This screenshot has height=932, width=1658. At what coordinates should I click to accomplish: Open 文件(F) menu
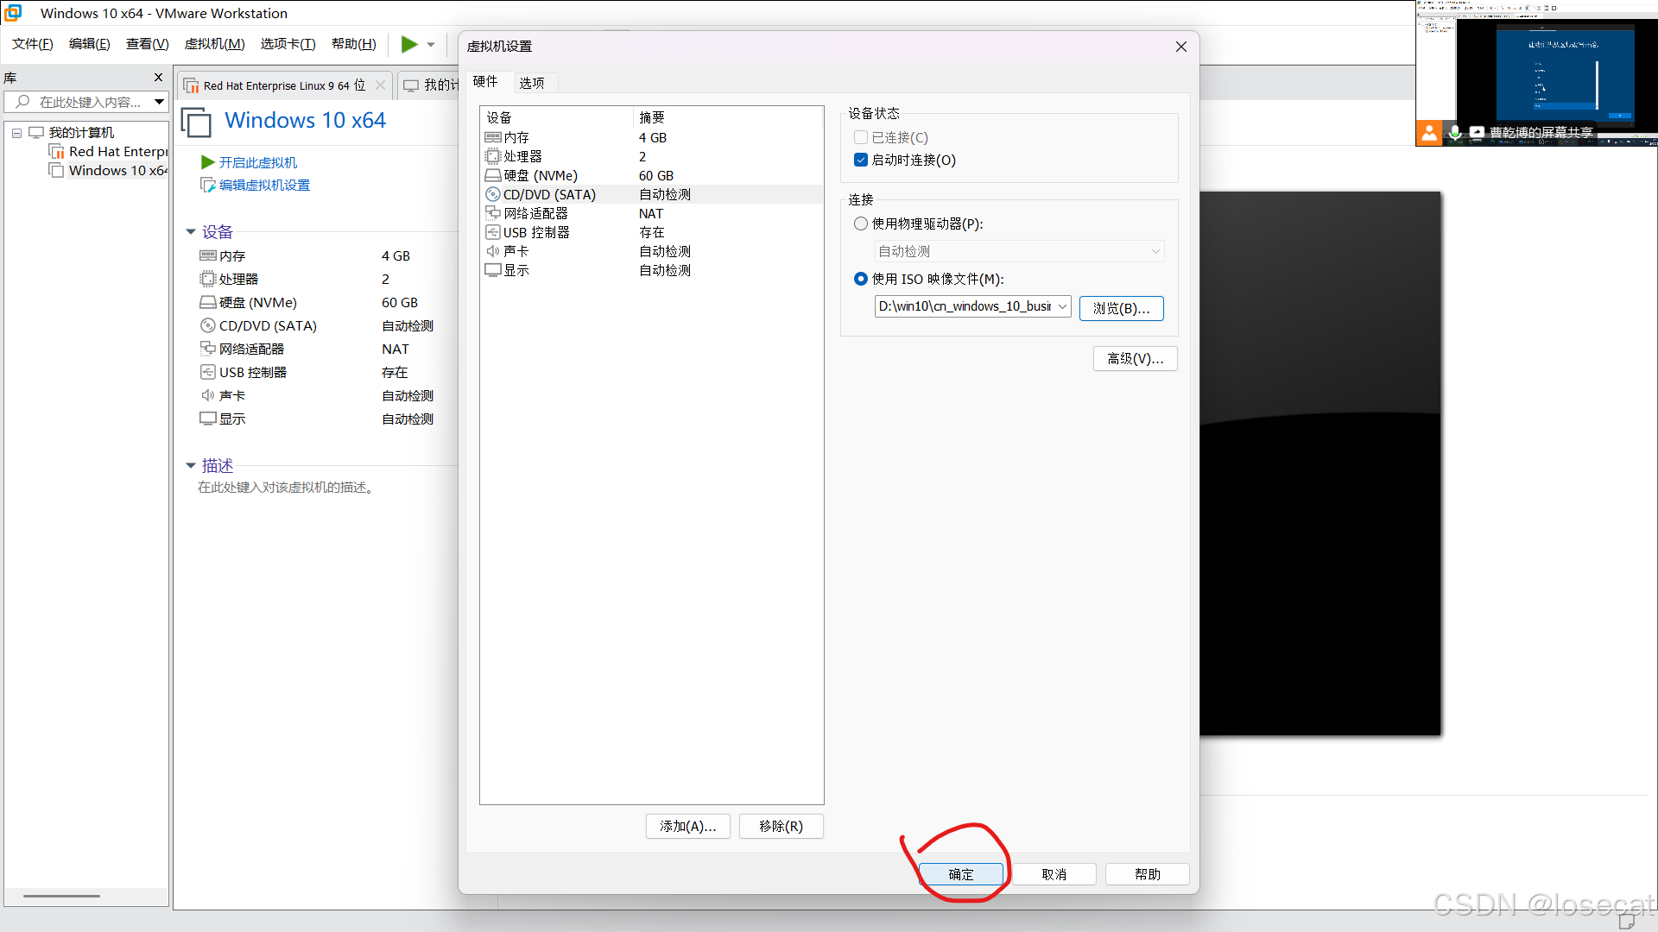pyautogui.click(x=33, y=44)
